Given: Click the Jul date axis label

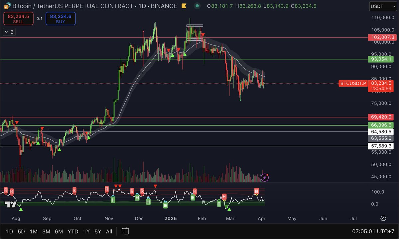Looking at the screenshot, I should 354,219.
